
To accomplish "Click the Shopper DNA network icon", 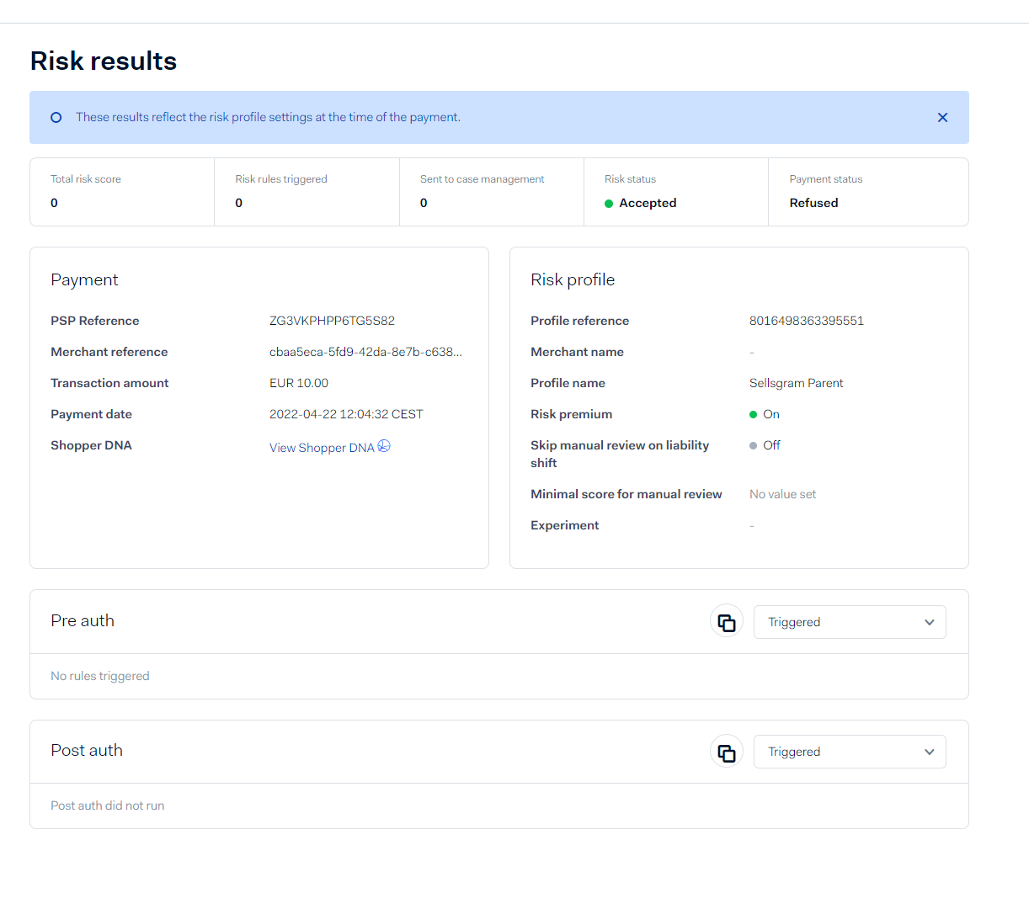I will [x=384, y=446].
